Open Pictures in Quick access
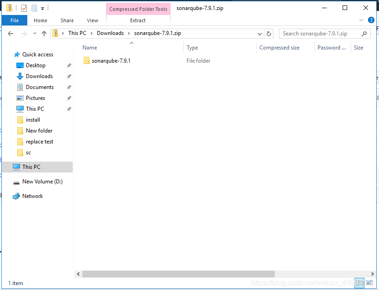379x291 pixels. tap(35, 98)
